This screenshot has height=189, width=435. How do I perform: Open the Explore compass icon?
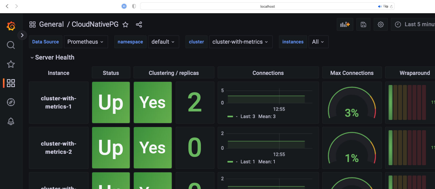pos(11,102)
